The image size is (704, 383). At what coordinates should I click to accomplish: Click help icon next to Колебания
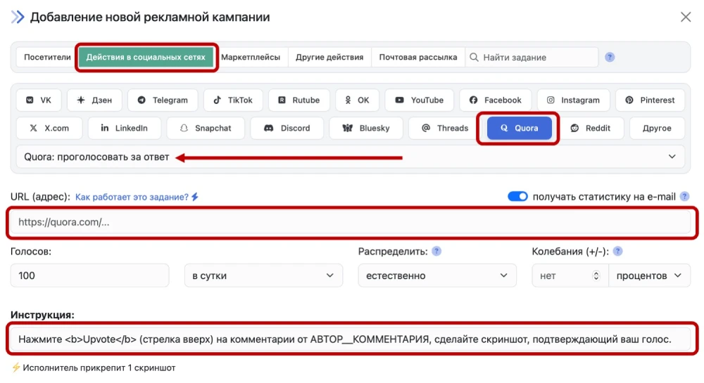[x=618, y=252]
